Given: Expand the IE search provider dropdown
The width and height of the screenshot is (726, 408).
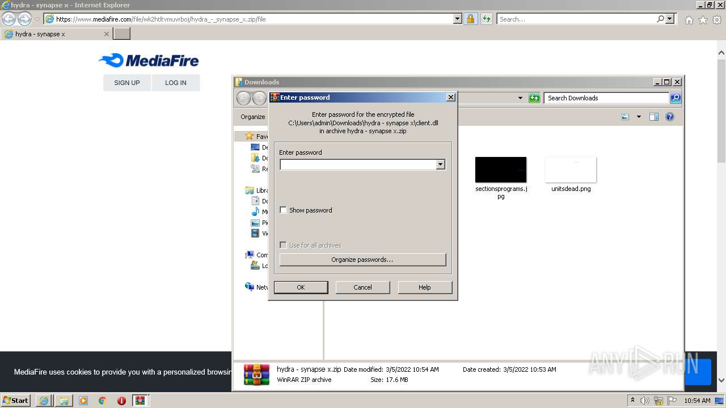Looking at the screenshot, I should pos(670,19).
